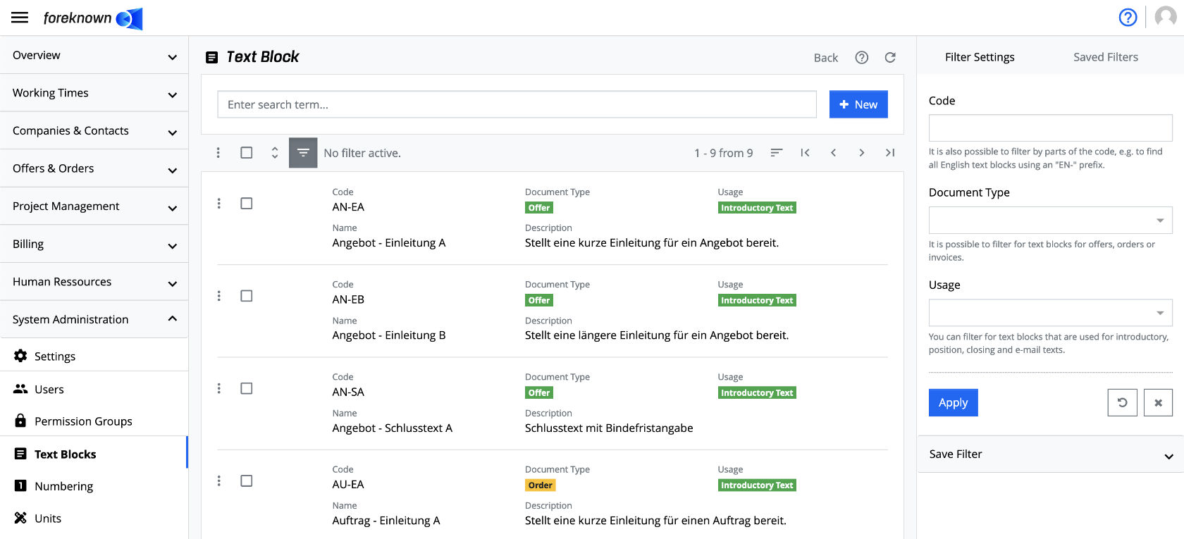Switch to the Saved Filters tab
Screen dimensions: 1184x539
coord(1105,57)
